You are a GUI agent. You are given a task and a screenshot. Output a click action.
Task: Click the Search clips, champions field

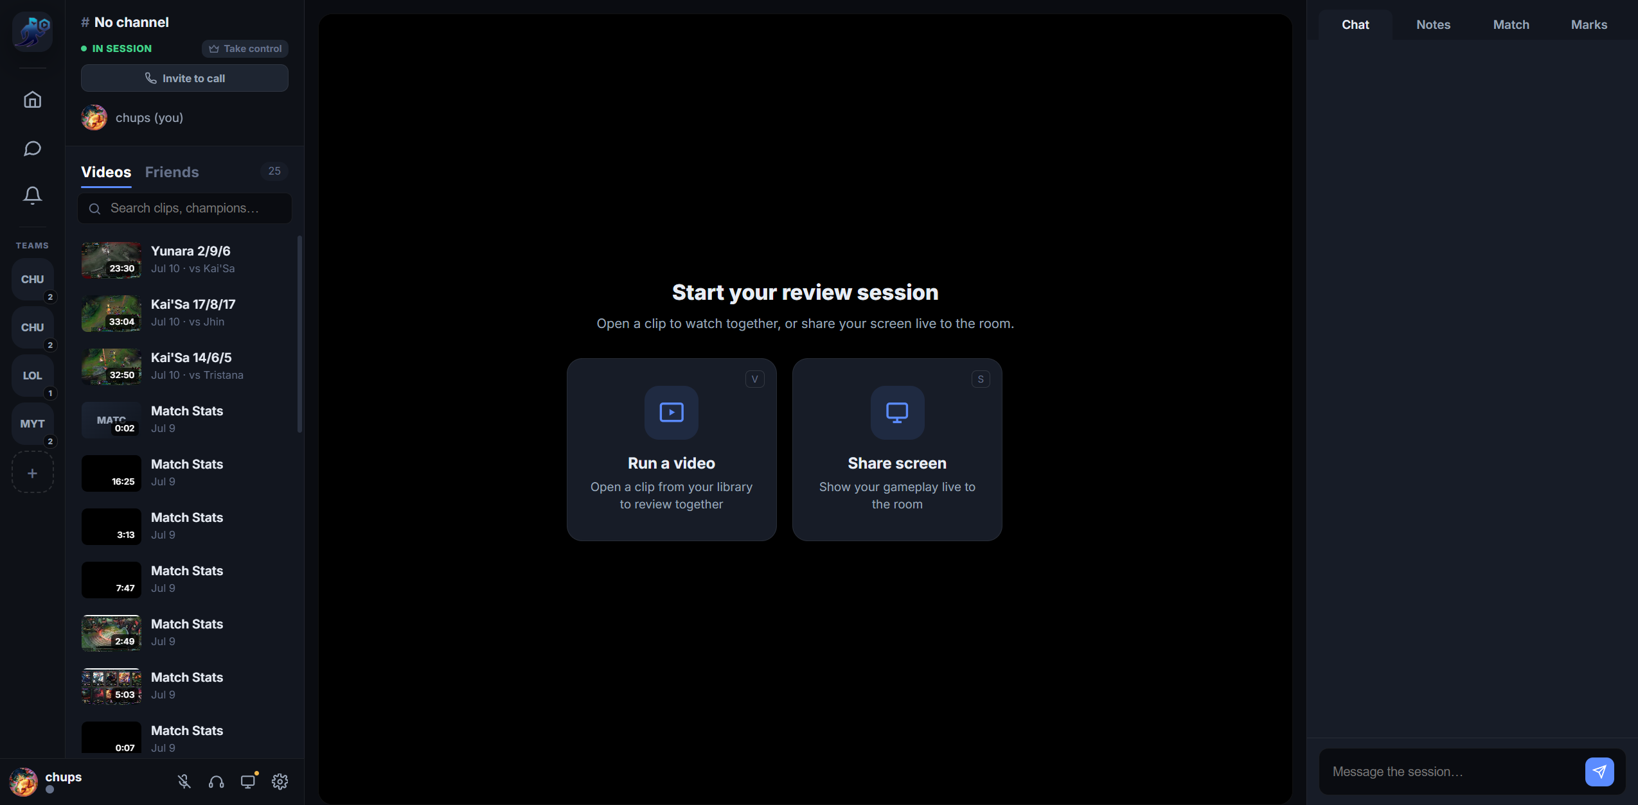point(184,209)
